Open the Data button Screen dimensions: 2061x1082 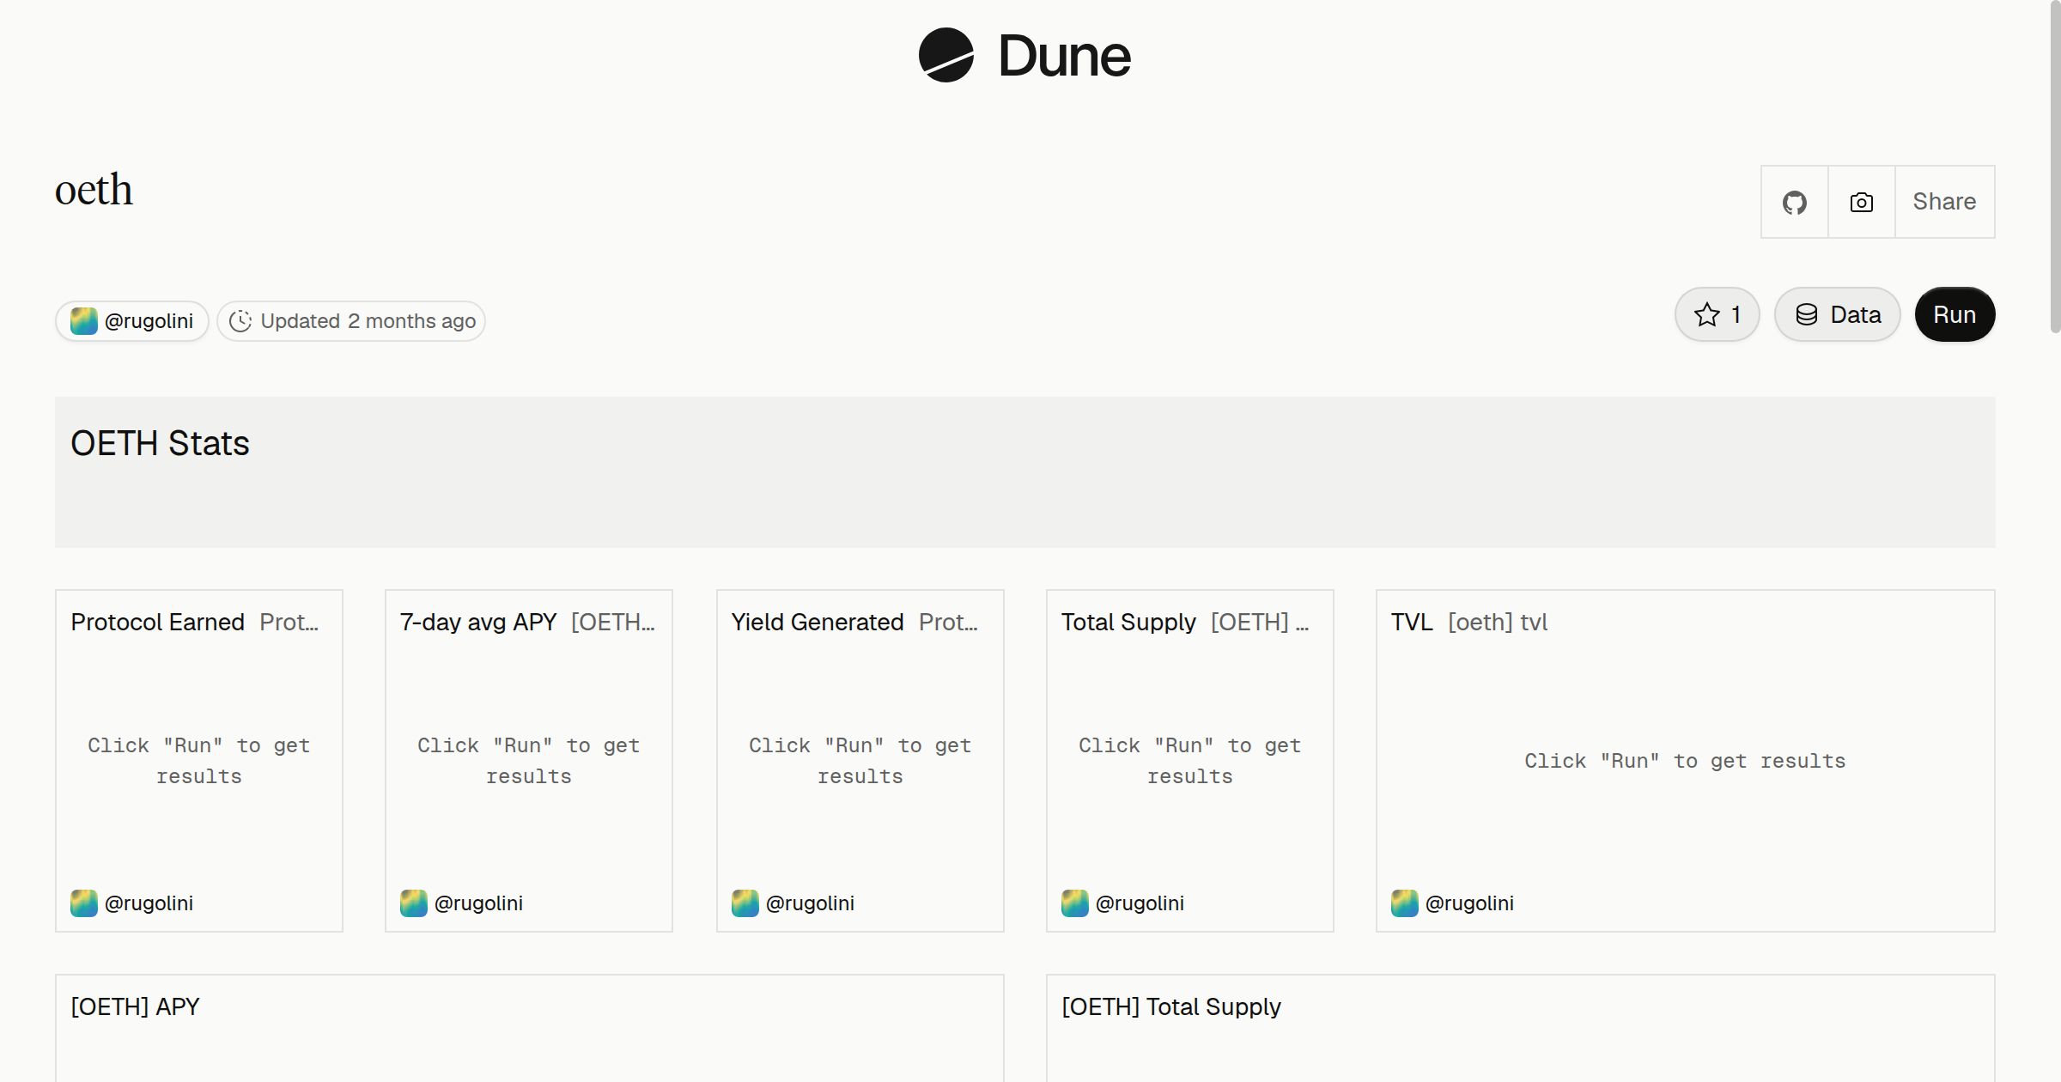1838,314
